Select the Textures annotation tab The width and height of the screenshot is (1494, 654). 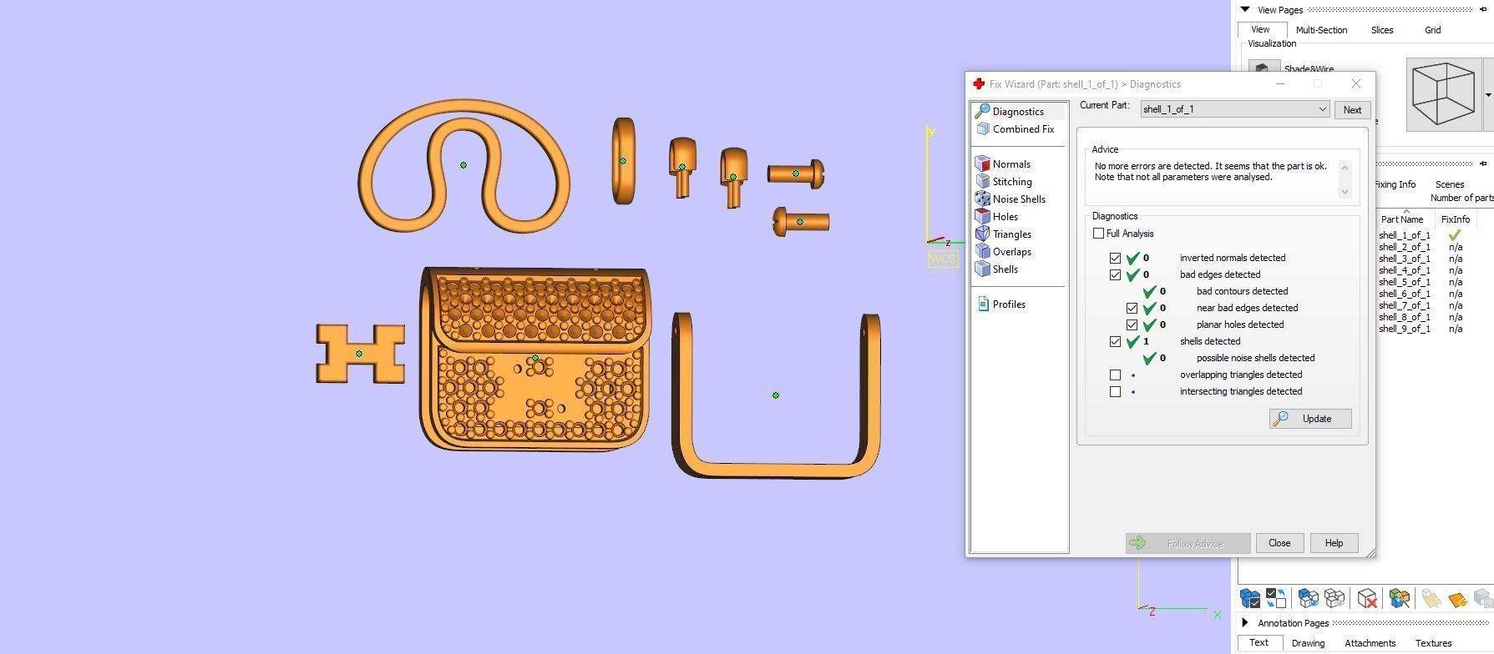1433,643
